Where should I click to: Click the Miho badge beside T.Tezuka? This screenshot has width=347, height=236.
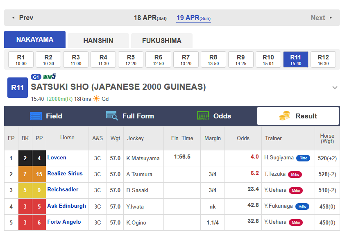295,175
